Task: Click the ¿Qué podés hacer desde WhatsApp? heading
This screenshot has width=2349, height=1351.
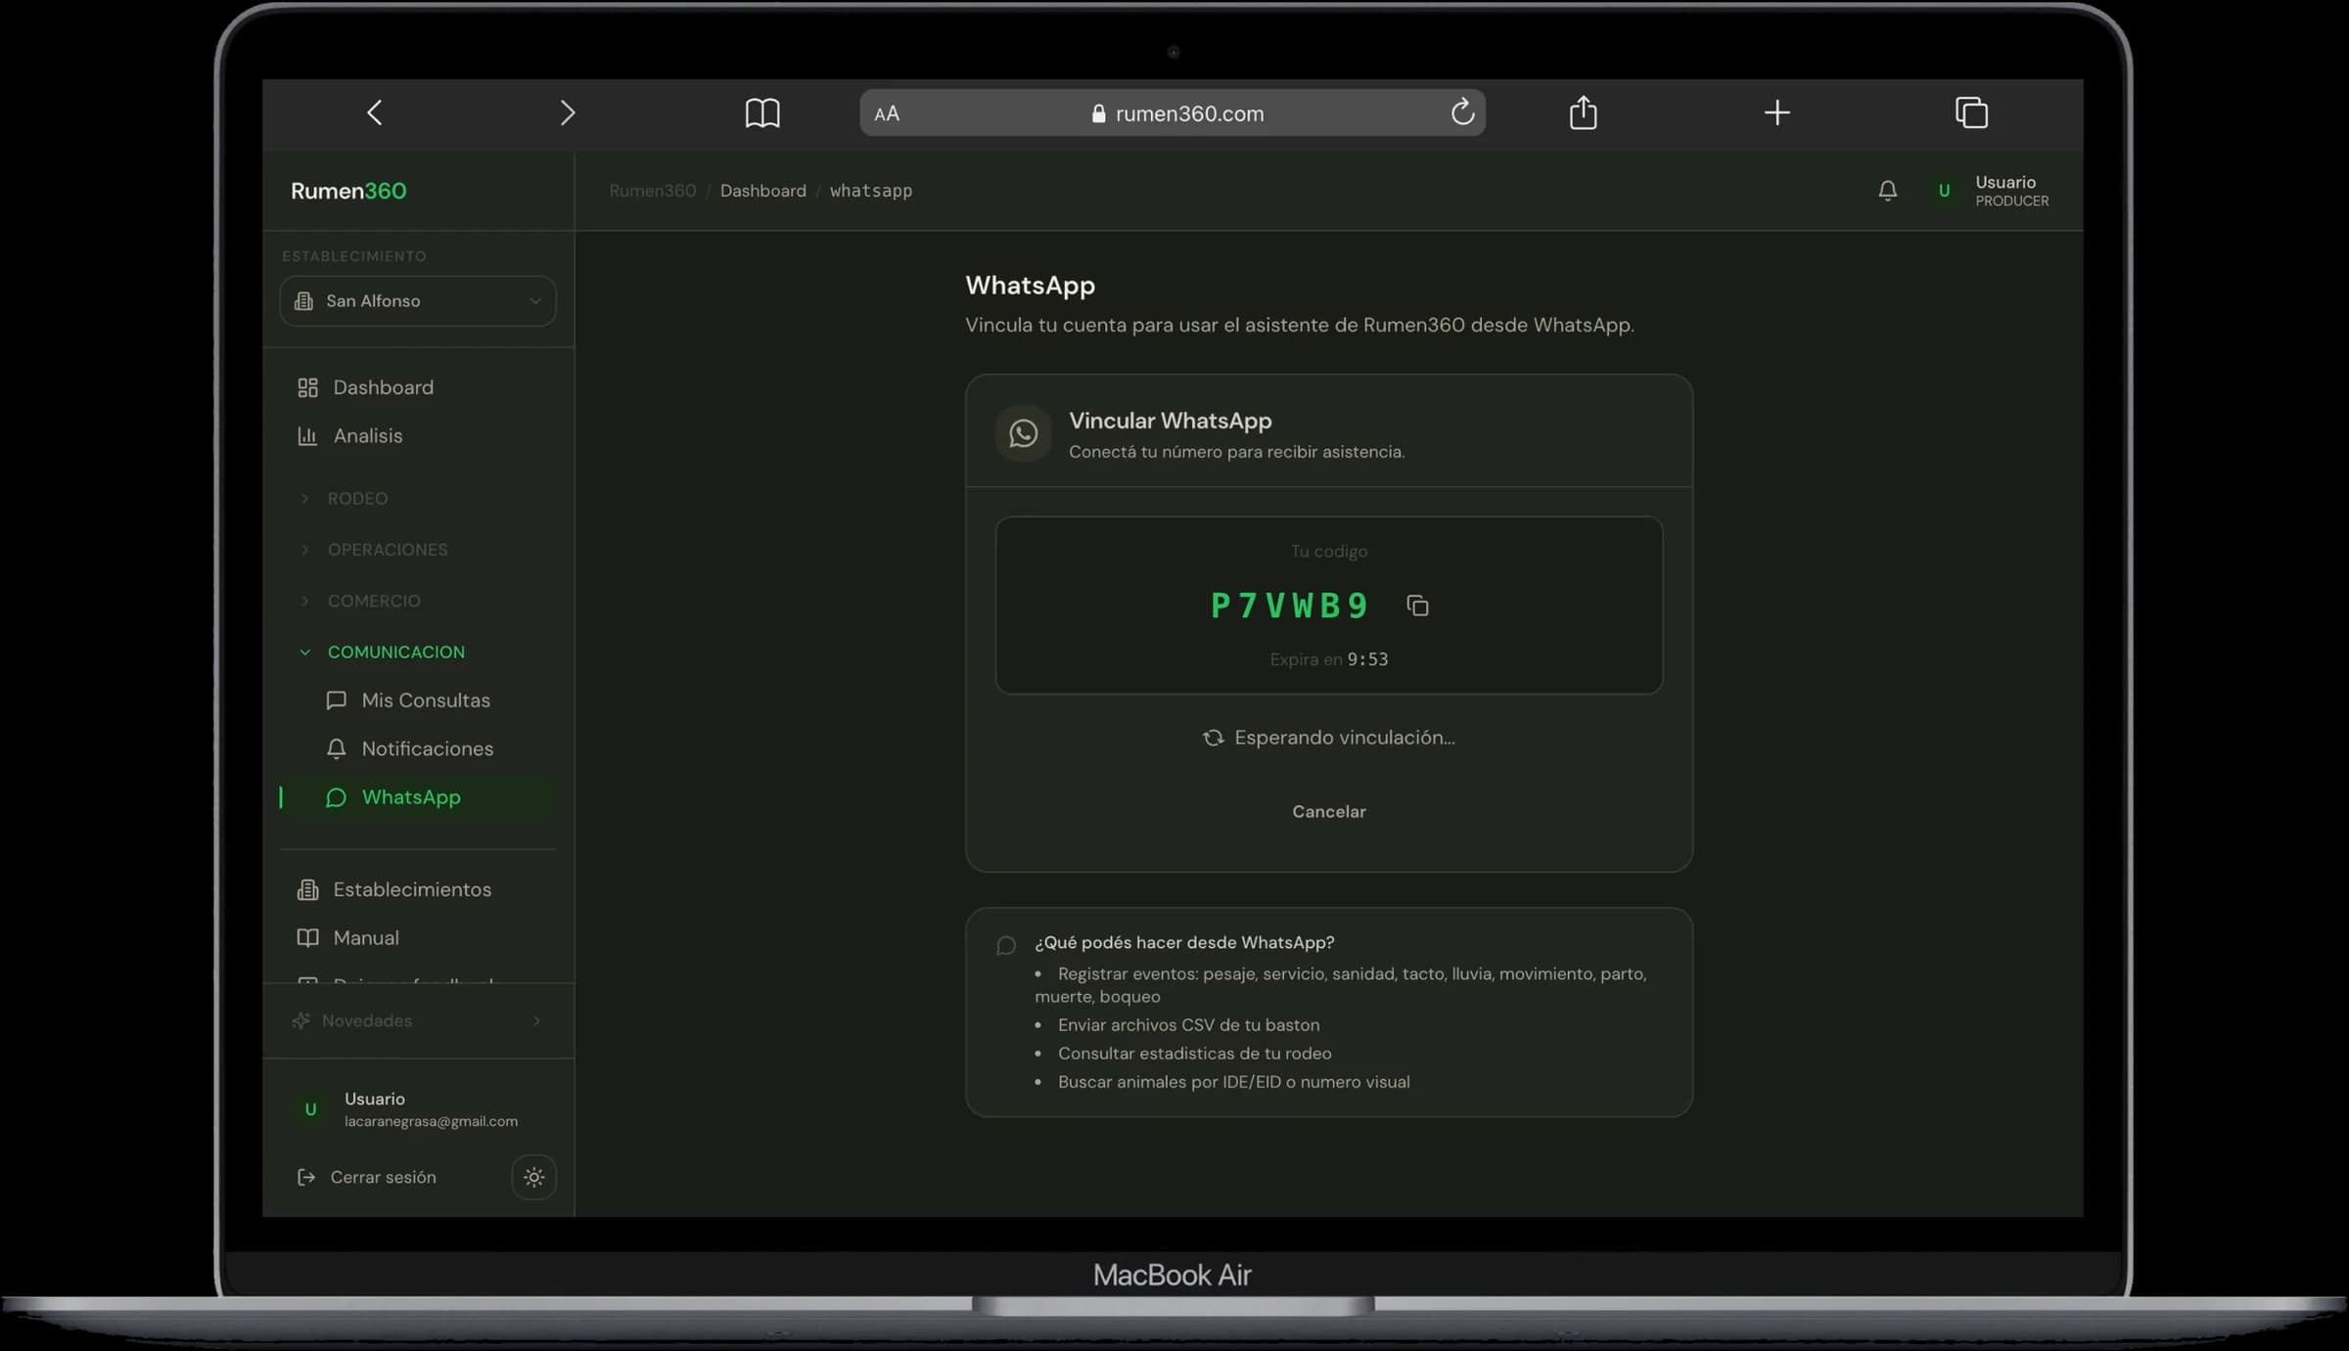Action: pos(1184,943)
